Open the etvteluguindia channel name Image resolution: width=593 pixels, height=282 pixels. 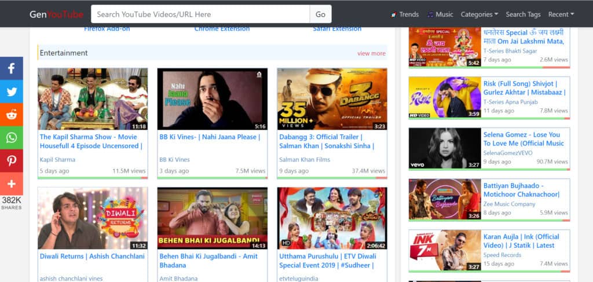(299, 279)
